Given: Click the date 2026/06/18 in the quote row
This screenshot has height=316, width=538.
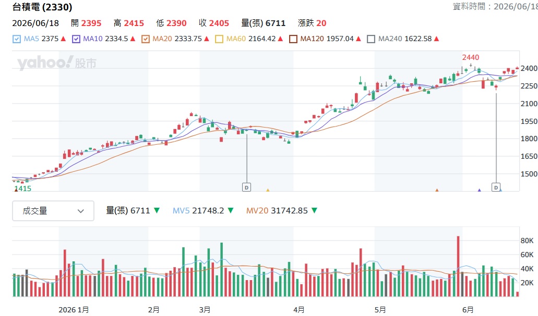Looking at the screenshot, I should click(x=35, y=23).
